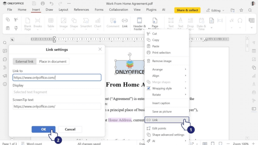Open Shape settings in right sidebar

click(254, 67)
